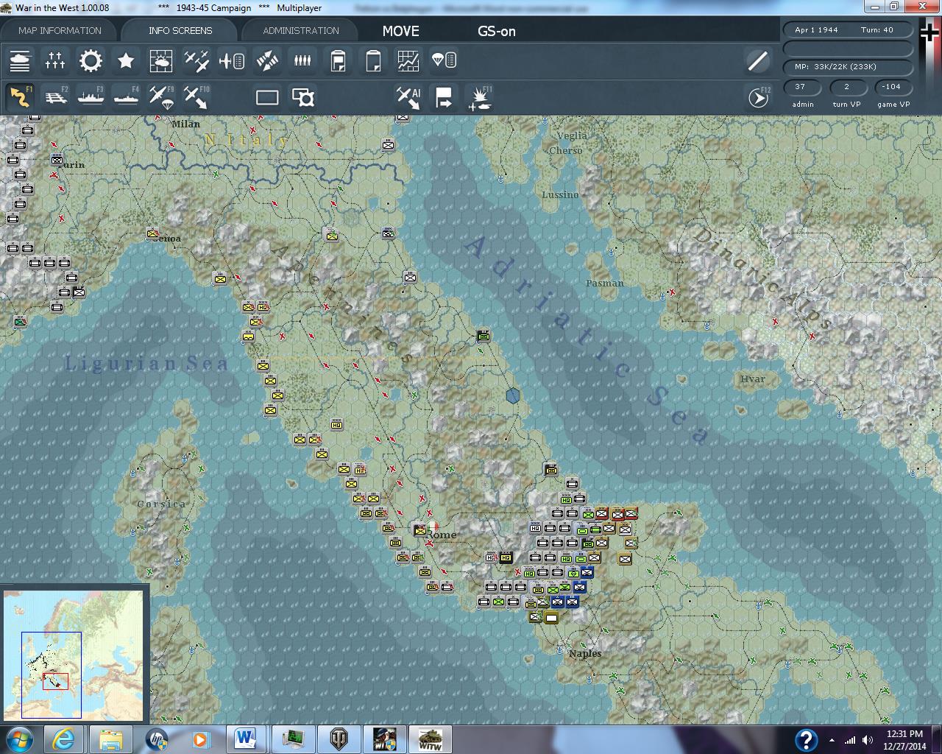
Task: Open the air execution phase crossed-bombers icon
Action: pos(267,60)
